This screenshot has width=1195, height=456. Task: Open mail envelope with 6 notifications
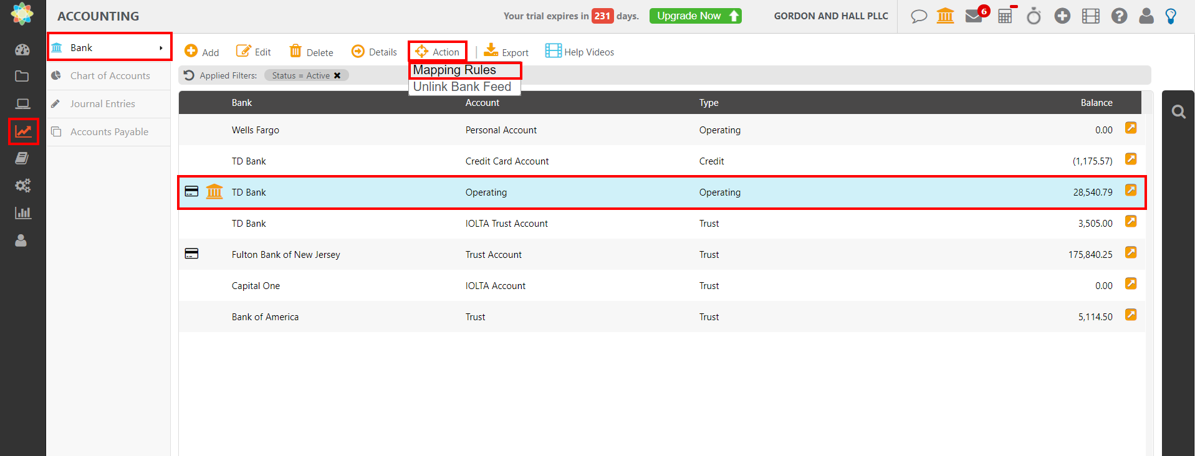pyautogui.click(x=974, y=16)
